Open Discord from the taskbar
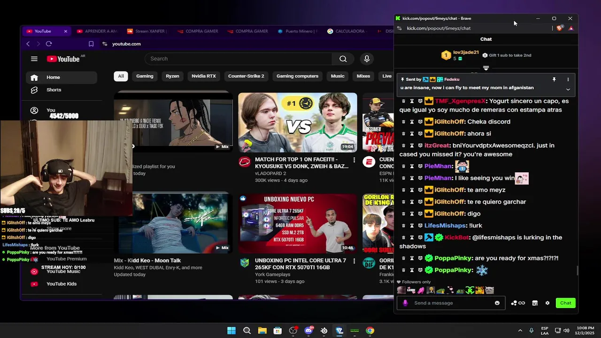The height and width of the screenshot is (338, 601). click(308, 330)
